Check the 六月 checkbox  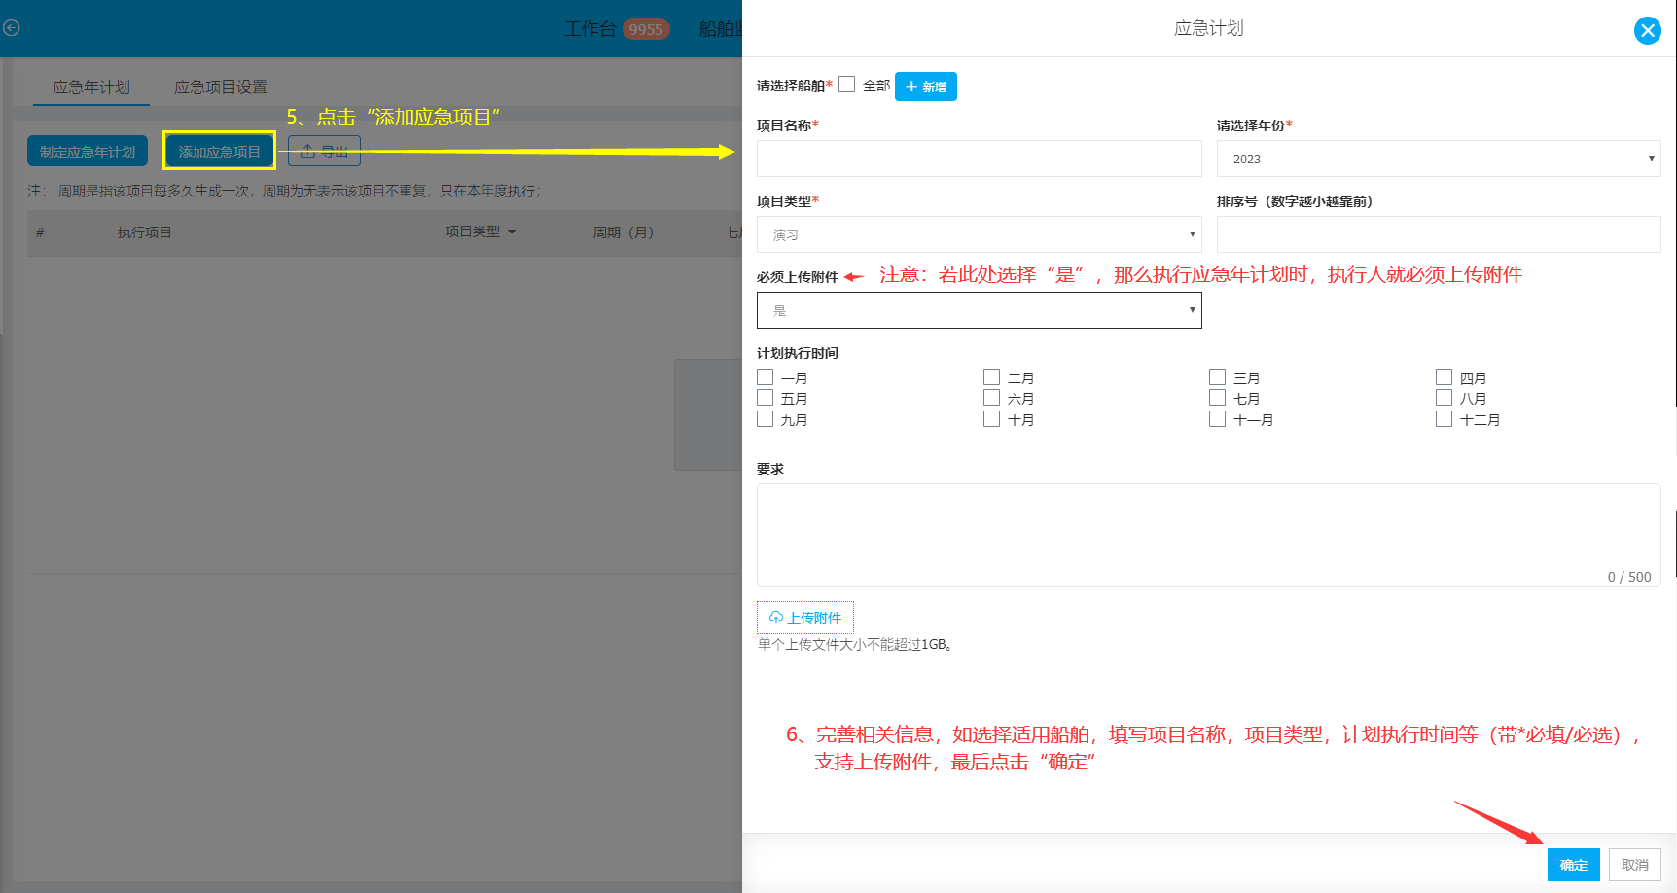point(992,398)
